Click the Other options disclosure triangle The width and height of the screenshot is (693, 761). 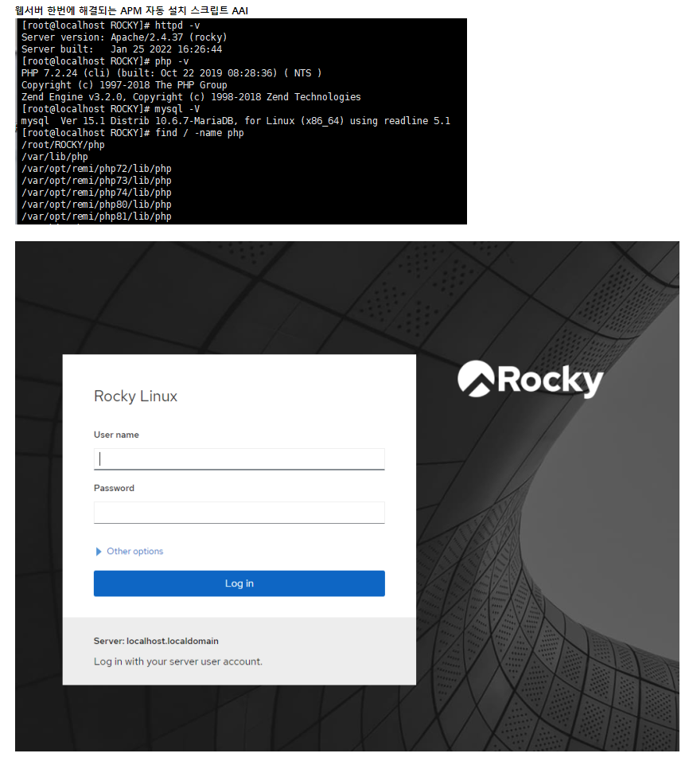click(x=99, y=552)
